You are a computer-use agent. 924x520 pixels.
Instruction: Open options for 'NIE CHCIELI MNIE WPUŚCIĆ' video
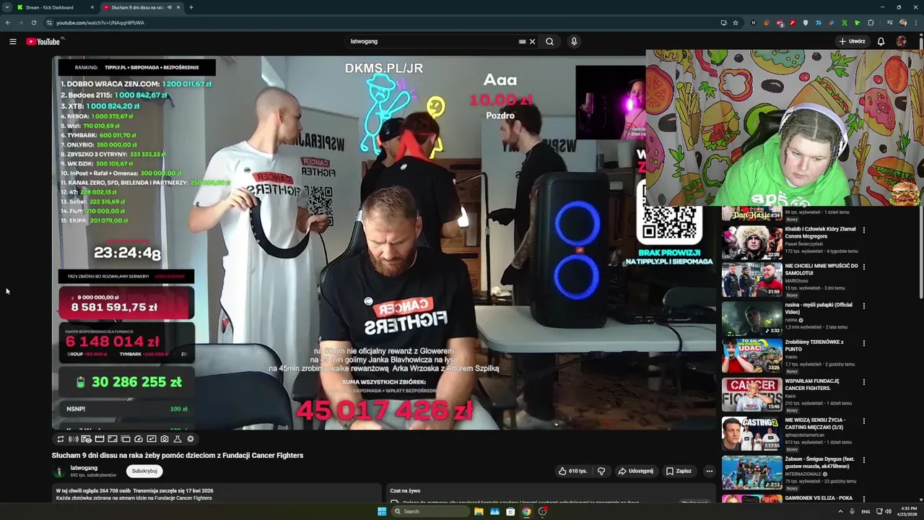point(863,267)
